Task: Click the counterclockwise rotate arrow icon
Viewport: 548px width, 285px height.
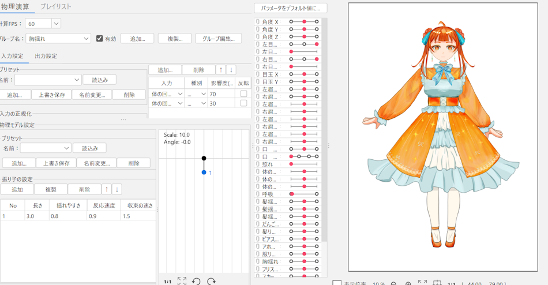Action: 196,281
